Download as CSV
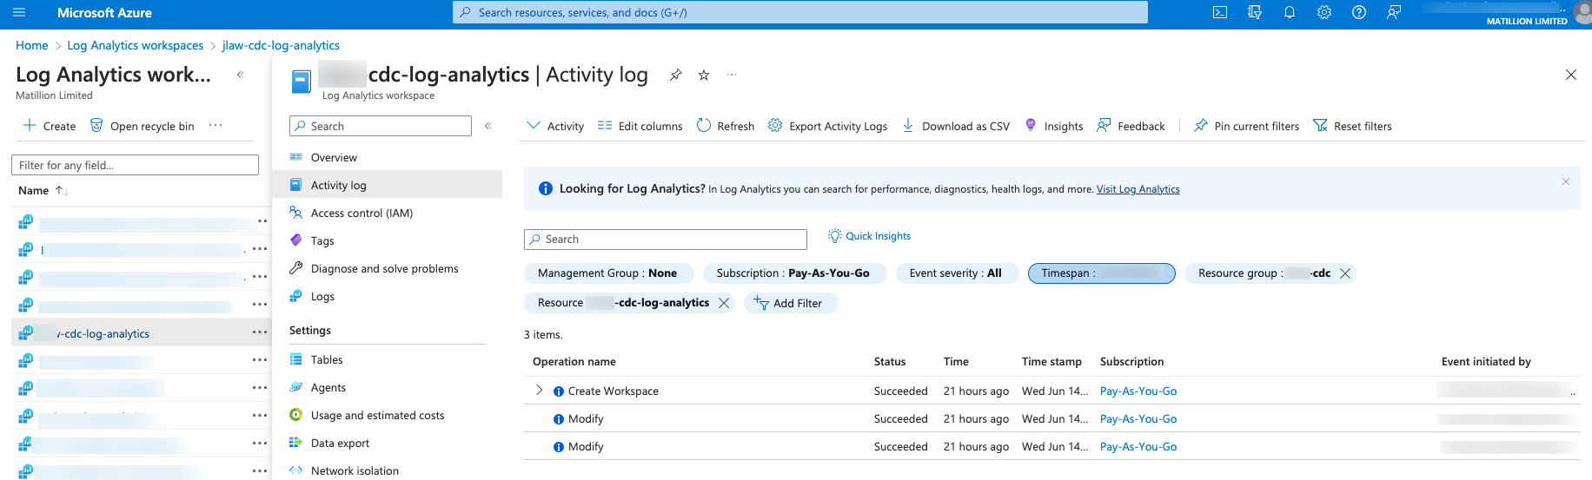This screenshot has height=480, width=1592. click(956, 126)
